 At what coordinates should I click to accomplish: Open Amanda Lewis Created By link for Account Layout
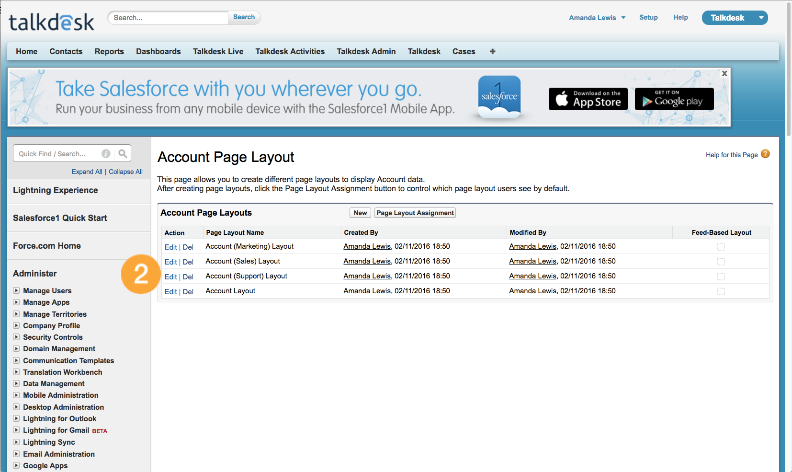click(367, 291)
